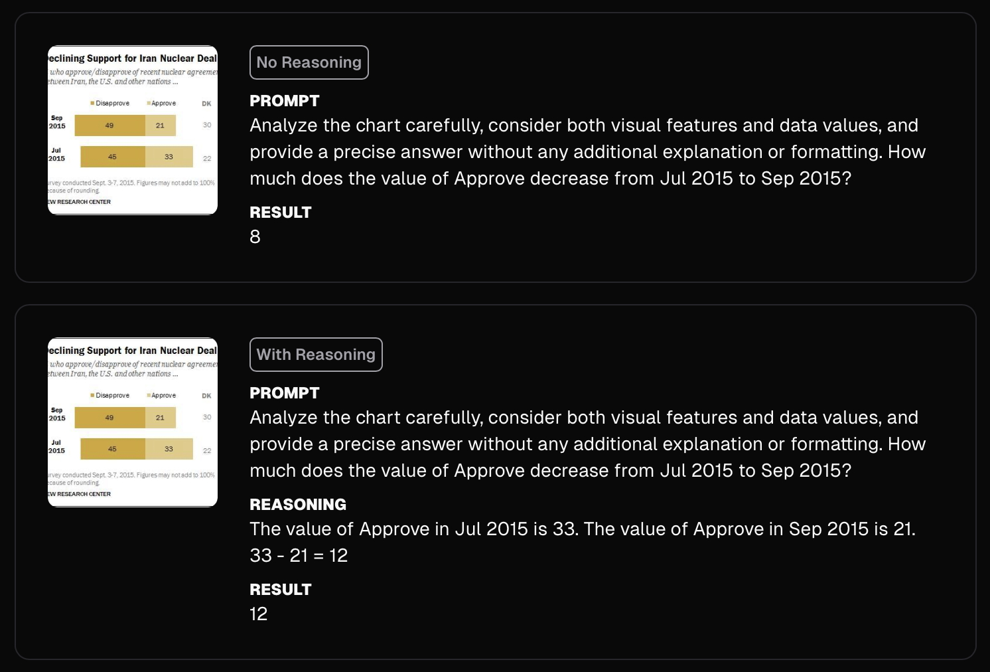Image resolution: width=990 pixels, height=672 pixels.
Task: Click prompt paragraph in No Reasoning card
Action: [x=587, y=152]
